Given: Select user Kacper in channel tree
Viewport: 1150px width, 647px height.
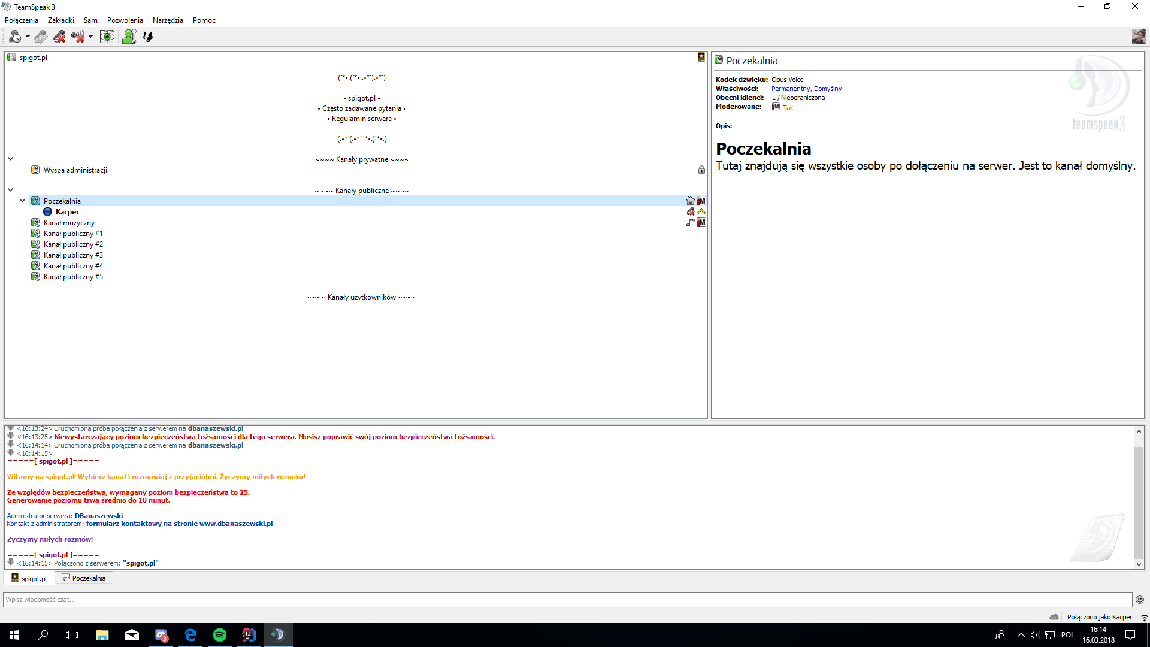Looking at the screenshot, I should [67, 212].
